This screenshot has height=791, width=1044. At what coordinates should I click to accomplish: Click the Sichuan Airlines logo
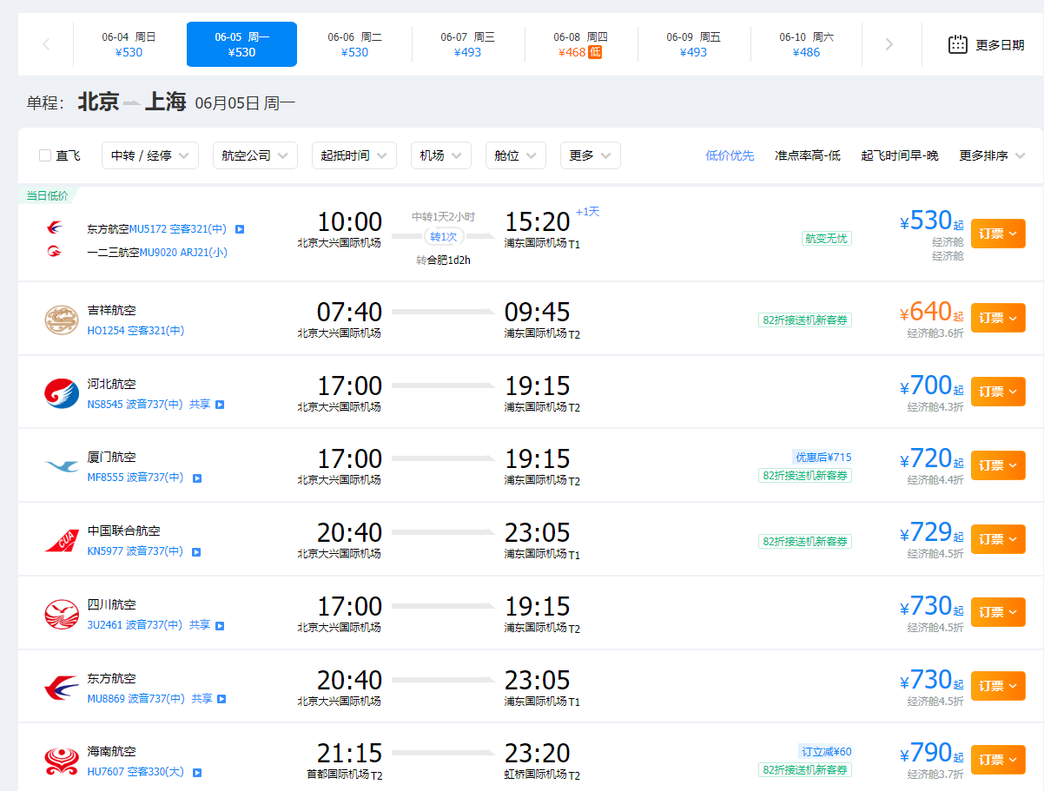pos(62,615)
